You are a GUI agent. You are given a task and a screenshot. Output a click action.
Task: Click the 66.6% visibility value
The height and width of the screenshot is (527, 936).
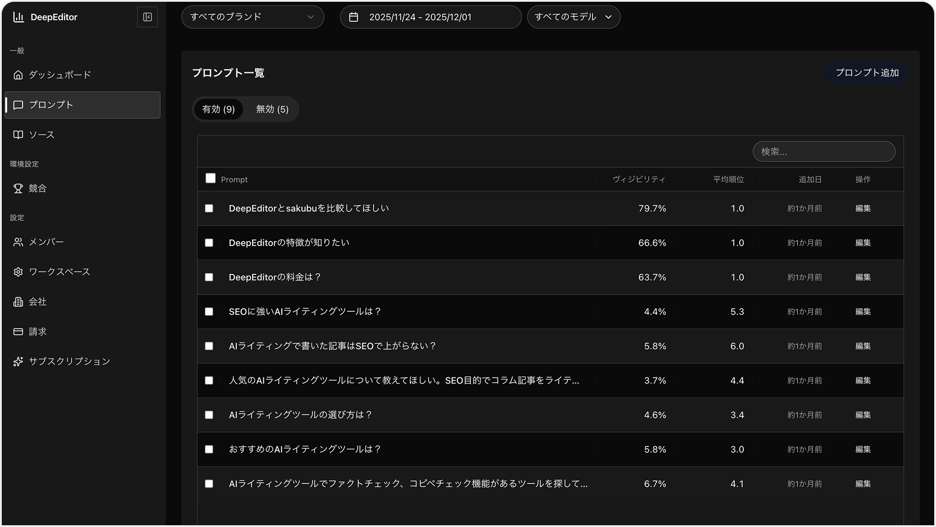pyautogui.click(x=652, y=243)
